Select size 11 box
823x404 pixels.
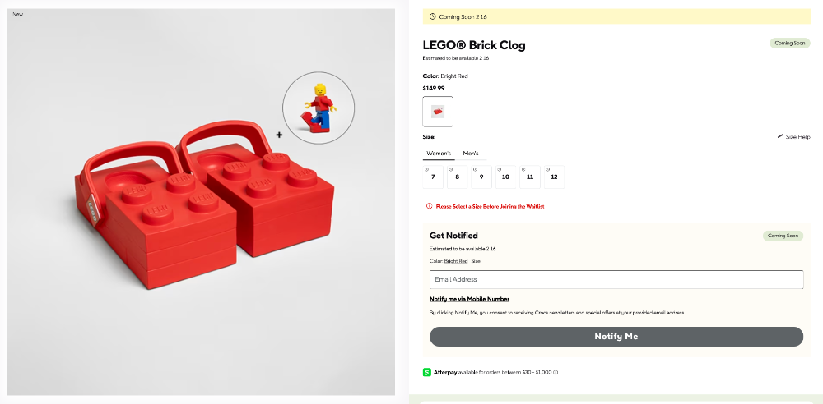pyautogui.click(x=530, y=177)
